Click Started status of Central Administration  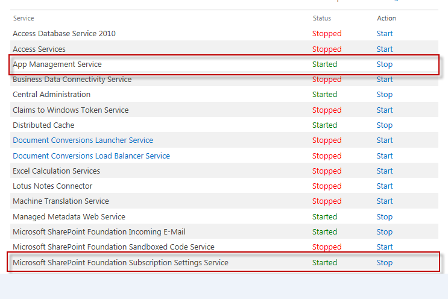[324, 95]
